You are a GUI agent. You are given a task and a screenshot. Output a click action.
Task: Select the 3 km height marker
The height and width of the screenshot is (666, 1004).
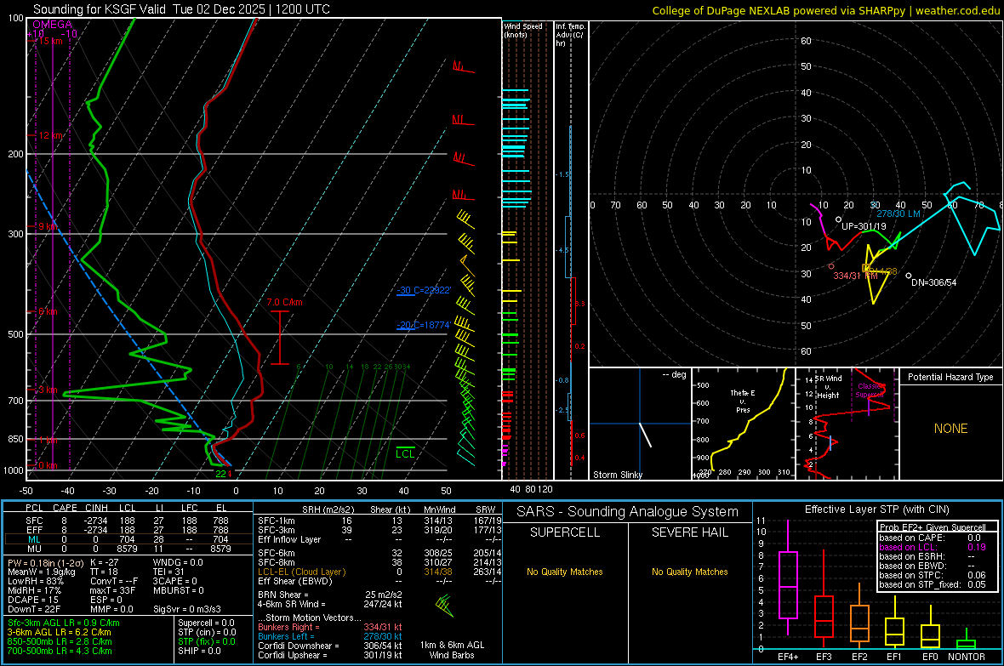click(48, 390)
